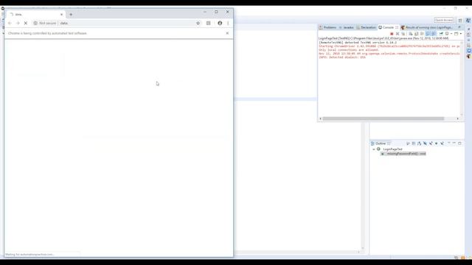Select the Outline view tab
Viewport: 472px width, 265px height.
click(381, 144)
